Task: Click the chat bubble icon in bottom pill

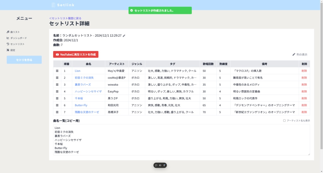Action: tap(156, 165)
